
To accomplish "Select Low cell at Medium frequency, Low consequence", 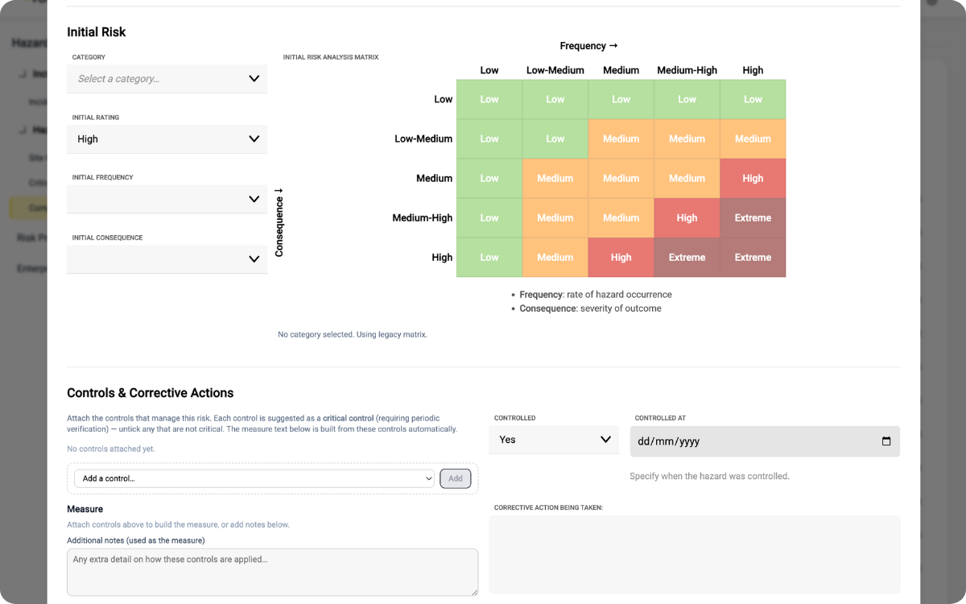I will tap(621, 100).
